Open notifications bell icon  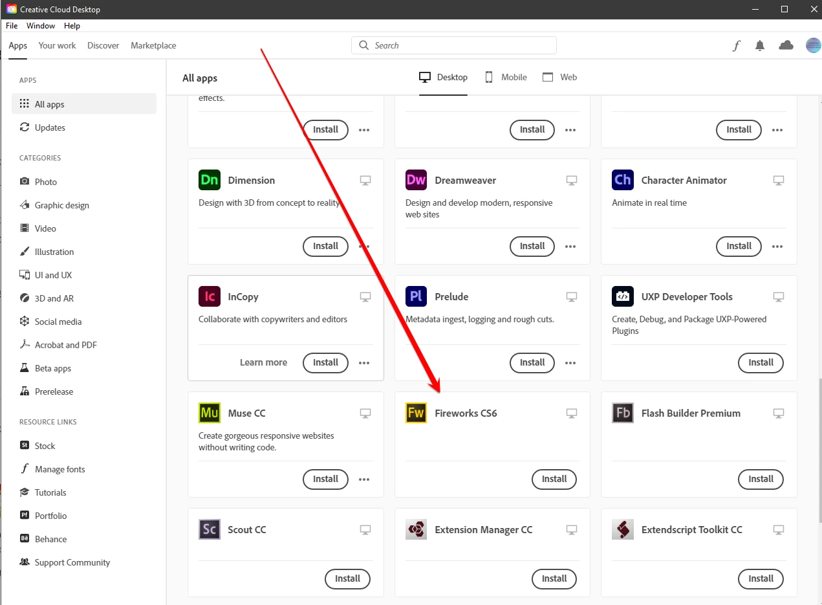[760, 45]
